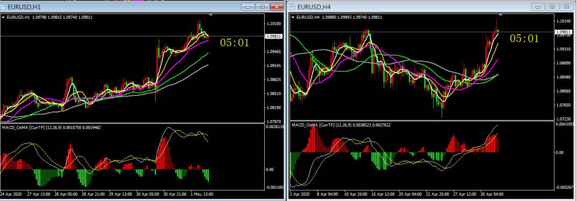The width and height of the screenshot is (577, 201).
Task: Click the 1.09310 price level on H4 axis
Action: [x=563, y=49]
